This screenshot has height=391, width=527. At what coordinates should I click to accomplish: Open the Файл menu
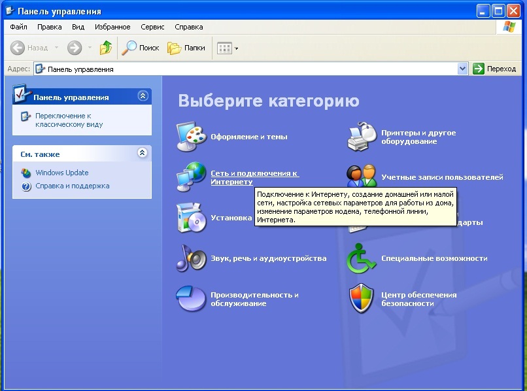pos(18,27)
